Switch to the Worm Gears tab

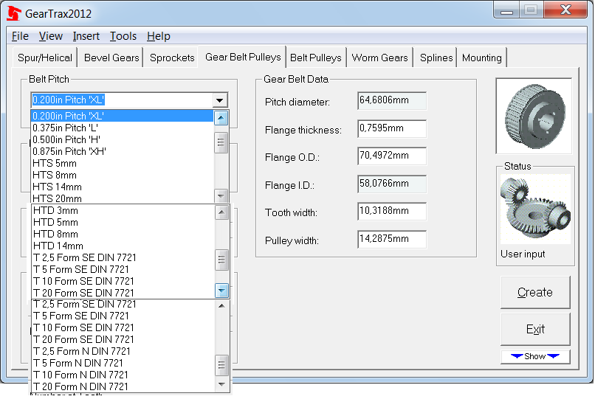[380, 58]
